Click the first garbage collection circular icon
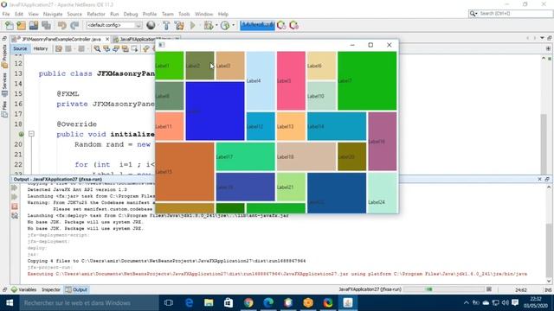 click(x=281, y=25)
